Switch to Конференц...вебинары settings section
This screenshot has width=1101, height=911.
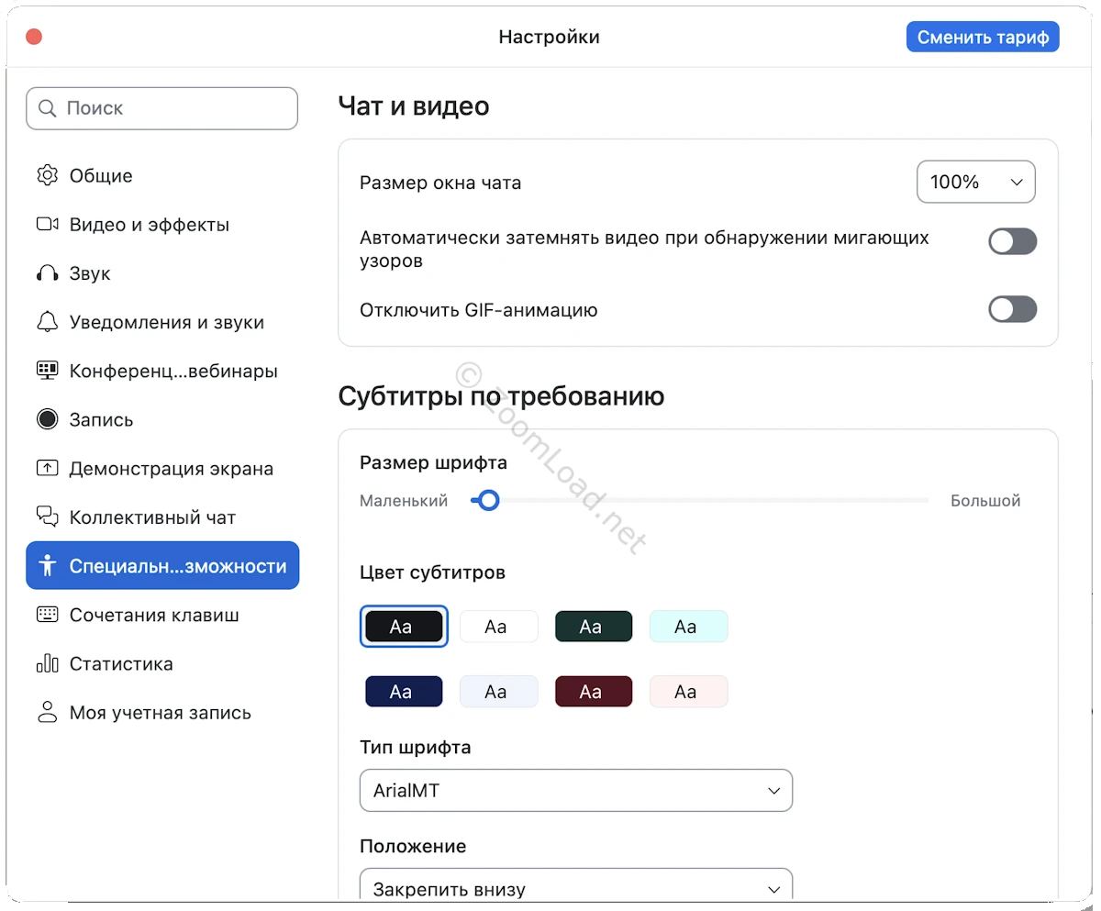pyautogui.click(x=172, y=372)
